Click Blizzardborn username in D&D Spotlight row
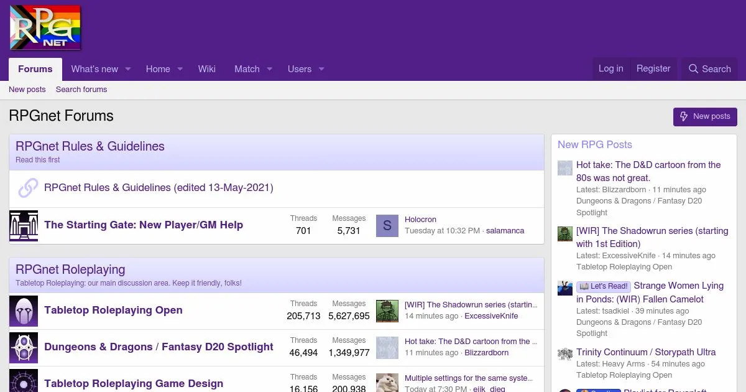The height and width of the screenshot is (392, 746). pyautogui.click(x=487, y=353)
